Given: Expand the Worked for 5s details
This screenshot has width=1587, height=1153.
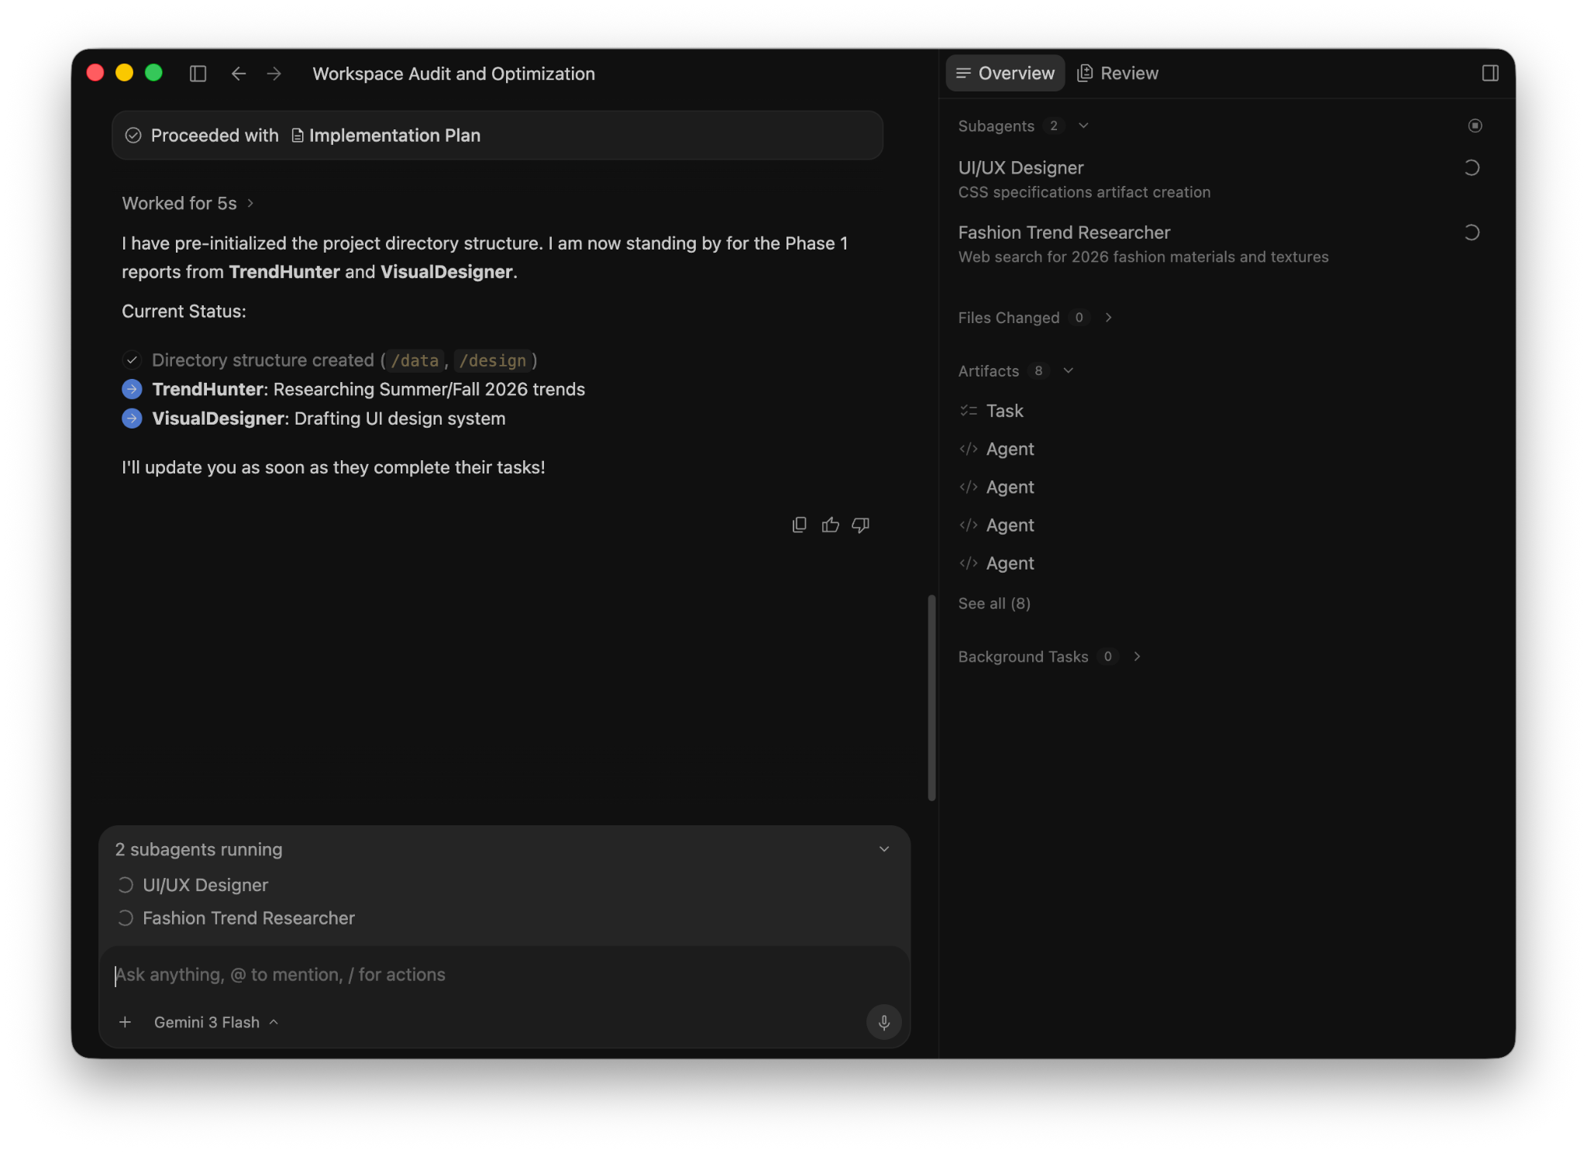Looking at the screenshot, I should tap(188, 203).
